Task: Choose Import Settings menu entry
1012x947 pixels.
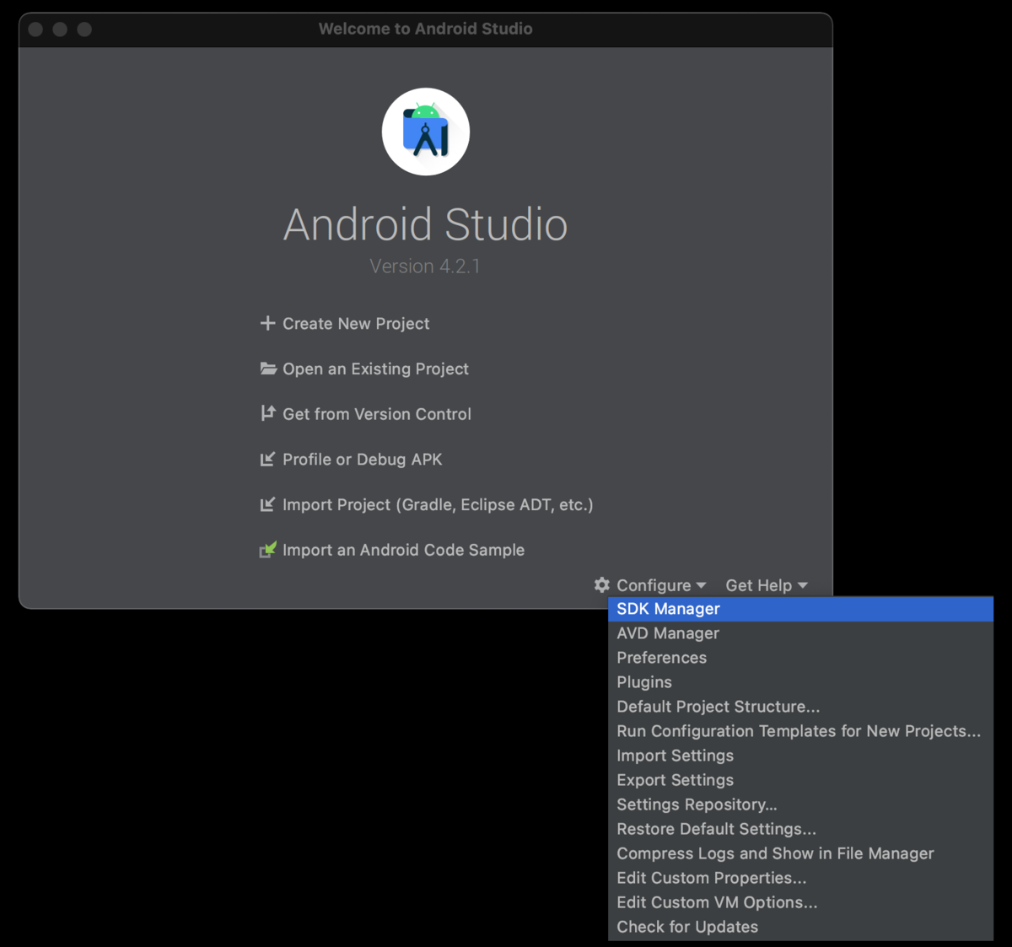Action: click(800, 756)
